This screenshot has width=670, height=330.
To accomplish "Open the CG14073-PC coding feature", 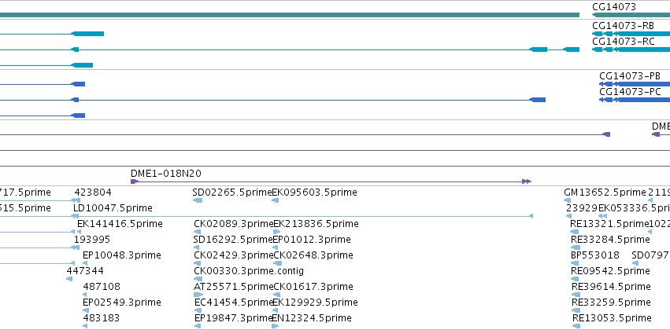I will [635, 100].
